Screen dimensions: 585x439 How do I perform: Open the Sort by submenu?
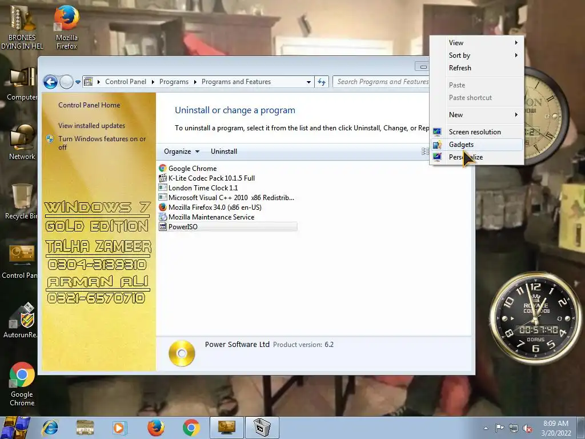click(477, 55)
